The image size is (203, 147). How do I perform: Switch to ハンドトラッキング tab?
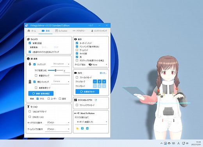point(99,31)
